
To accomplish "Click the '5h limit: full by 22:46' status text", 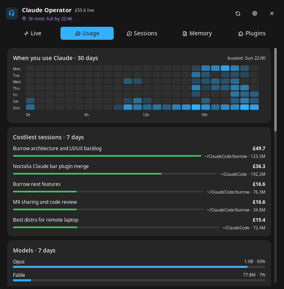I will (50, 19).
